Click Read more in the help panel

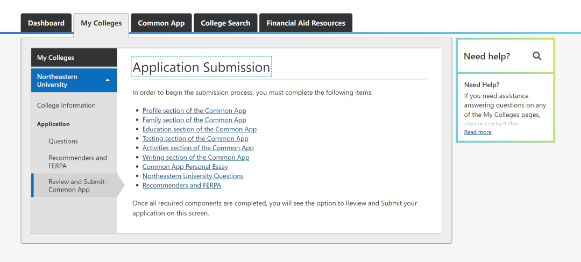pos(478,132)
